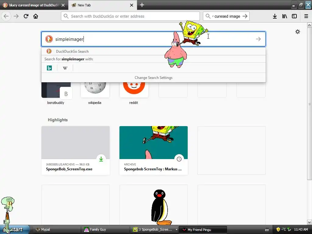Open the Downloads toolbar panel

tap(275, 16)
